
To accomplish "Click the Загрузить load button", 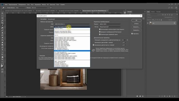I will (136, 27).
